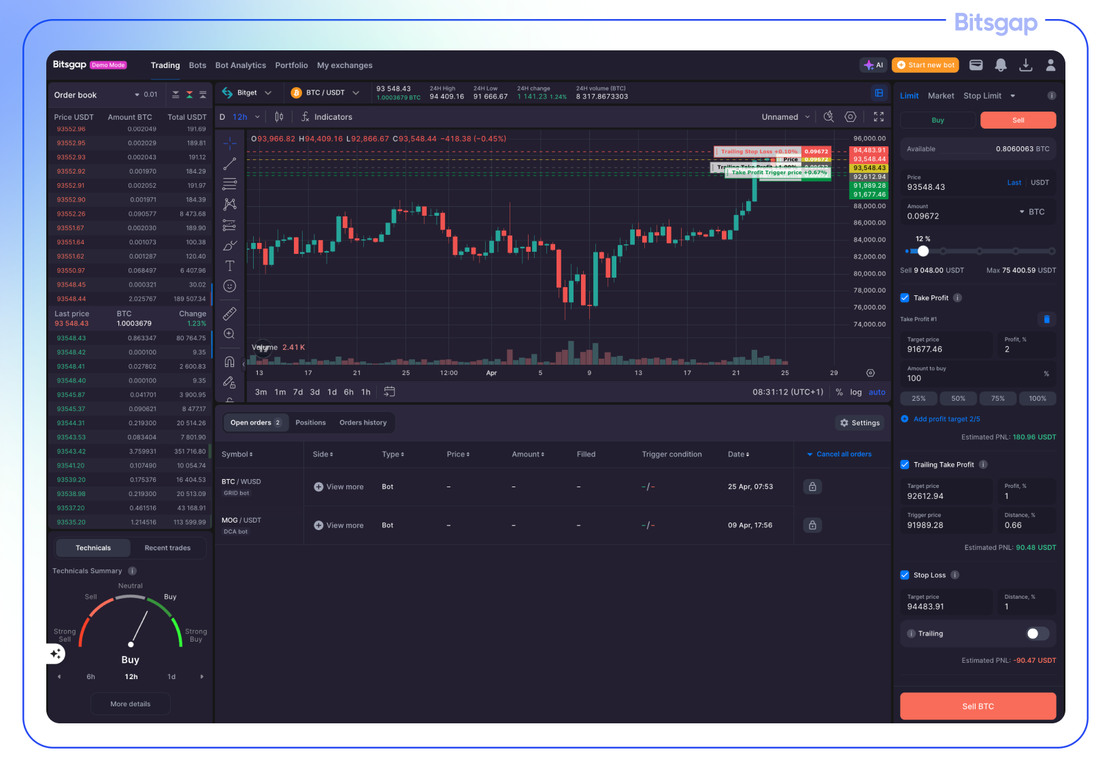Go to the Bots tab
The image size is (1111, 773).
pos(197,65)
